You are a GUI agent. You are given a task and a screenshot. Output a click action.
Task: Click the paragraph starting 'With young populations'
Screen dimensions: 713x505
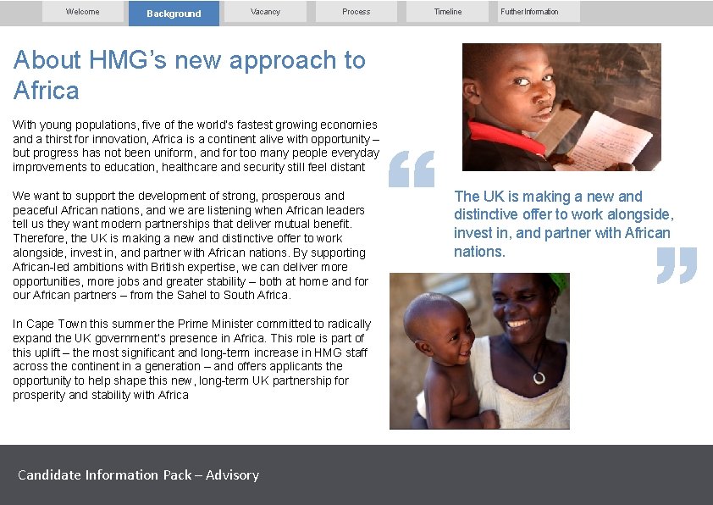pyautogui.click(x=196, y=146)
